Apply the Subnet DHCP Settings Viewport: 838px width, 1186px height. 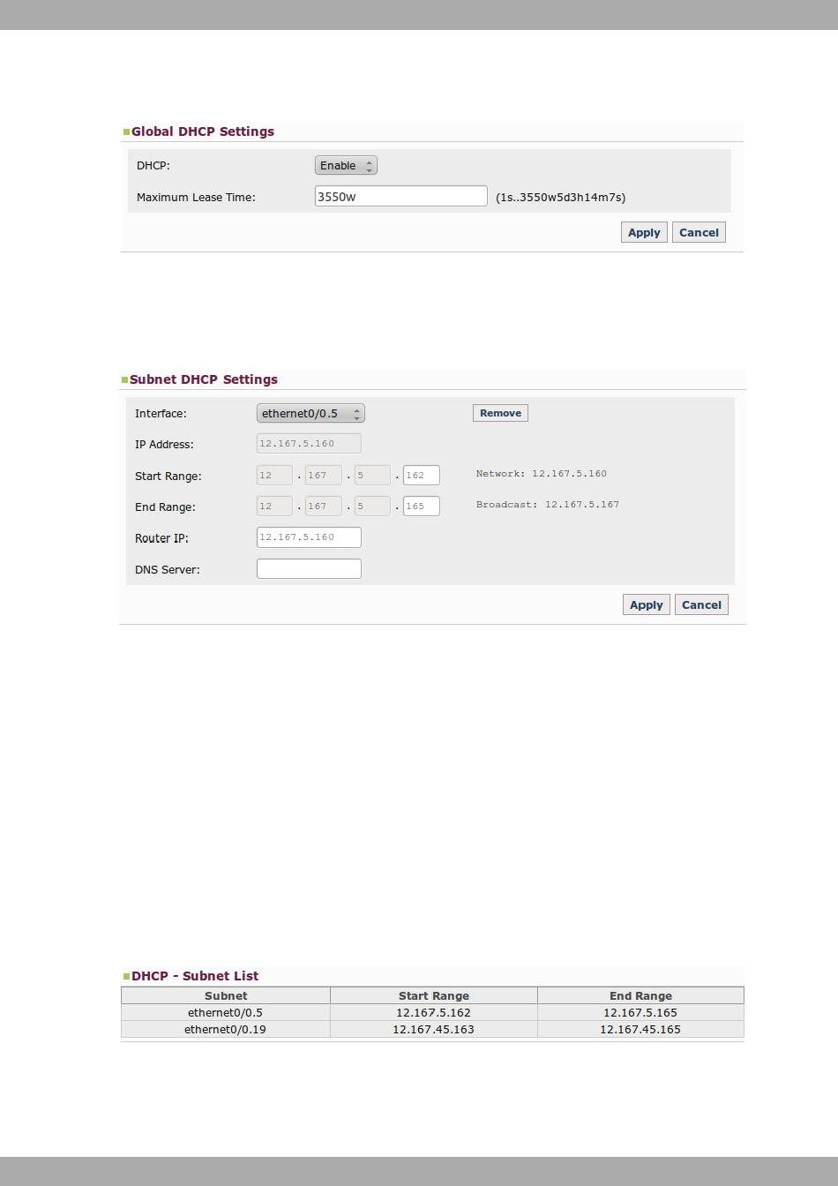pyautogui.click(x=646, y=604)
